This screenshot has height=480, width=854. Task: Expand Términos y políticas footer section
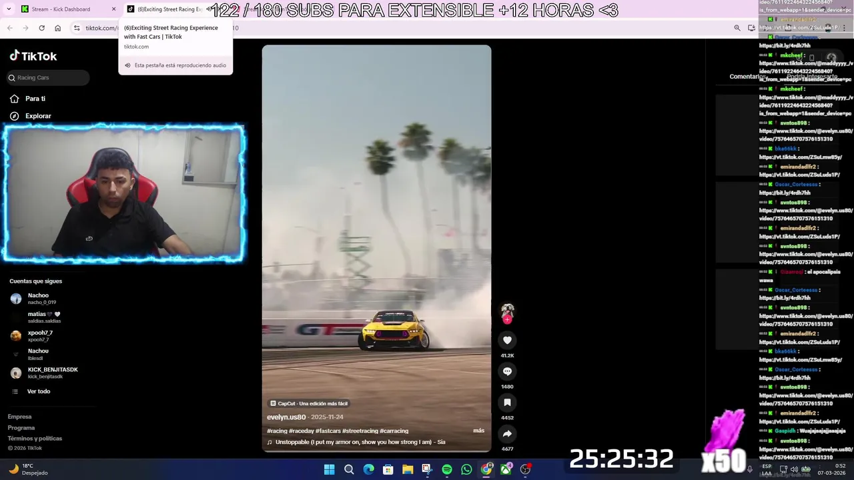[35, 439]
